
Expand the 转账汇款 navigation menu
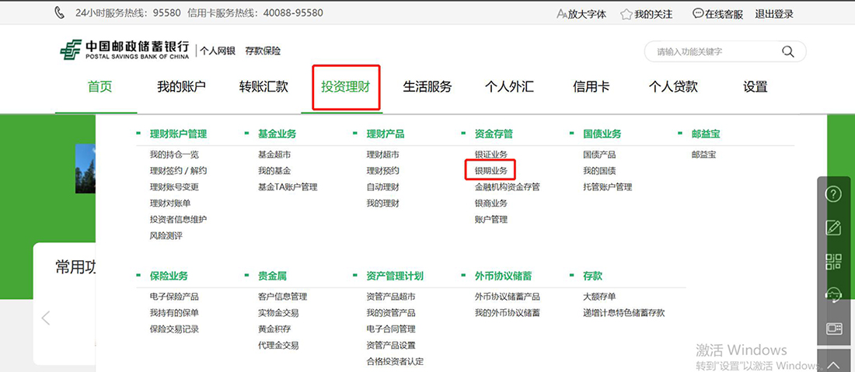(x=263, y=87)
